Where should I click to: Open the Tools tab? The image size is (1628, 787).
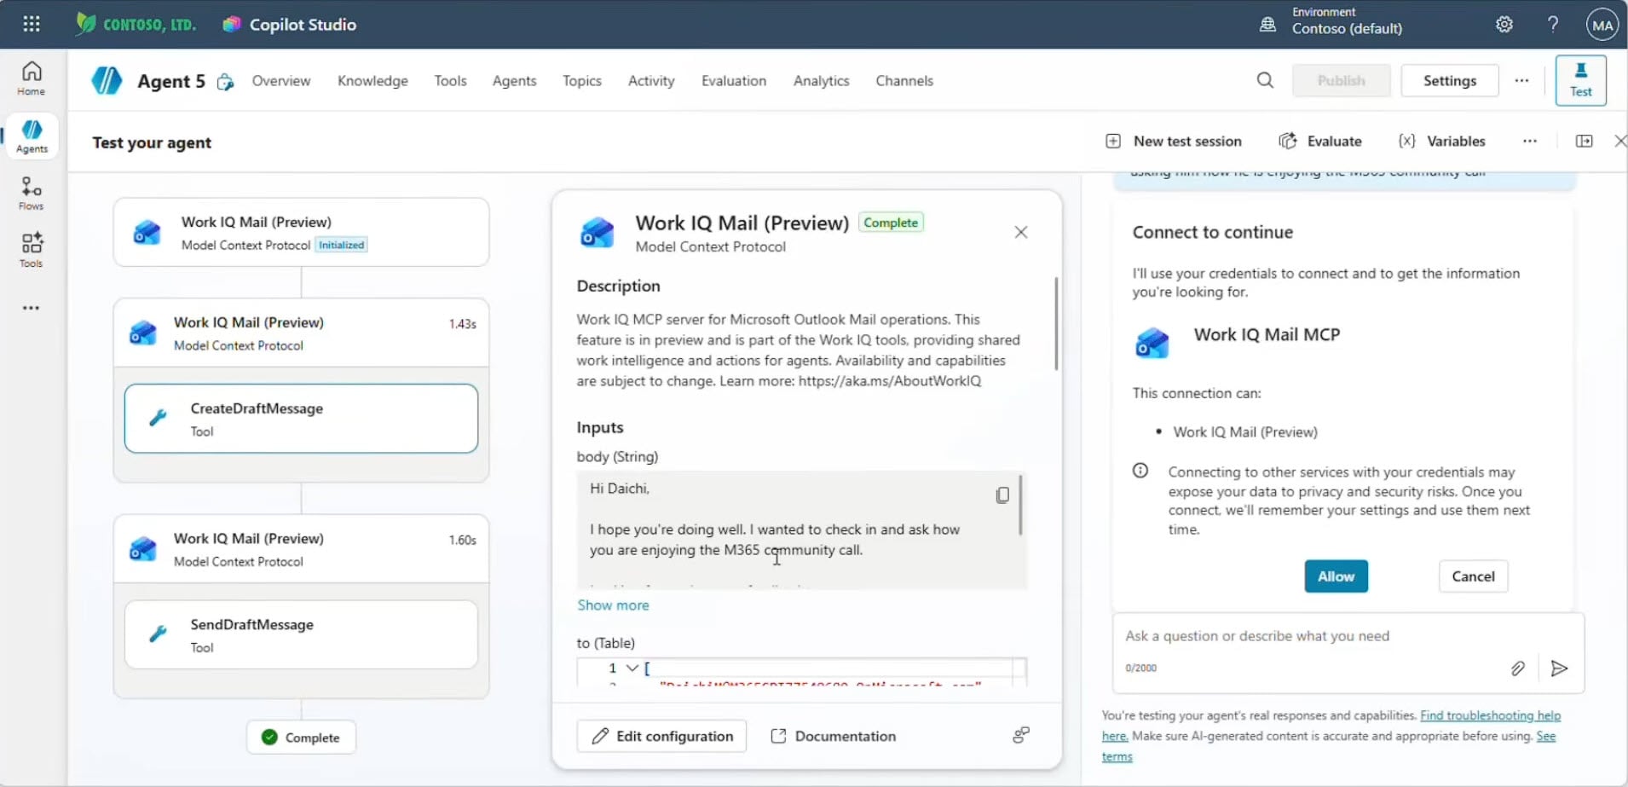[x=450, y=80]
